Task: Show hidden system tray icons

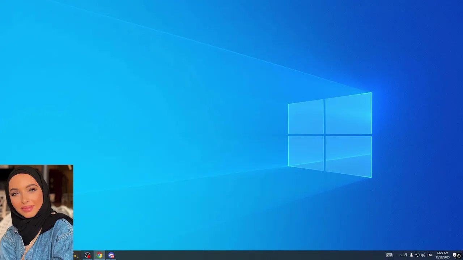Action: point(400,255)
